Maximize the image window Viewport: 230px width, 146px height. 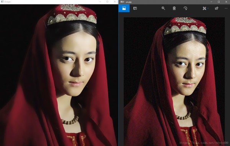pos(107,2)
